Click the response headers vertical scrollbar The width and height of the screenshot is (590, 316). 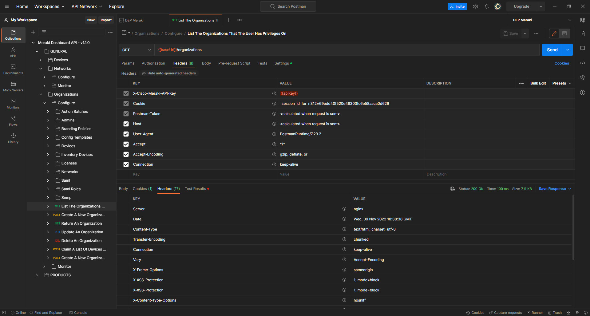pyautogui.click(x=573, y=227)
